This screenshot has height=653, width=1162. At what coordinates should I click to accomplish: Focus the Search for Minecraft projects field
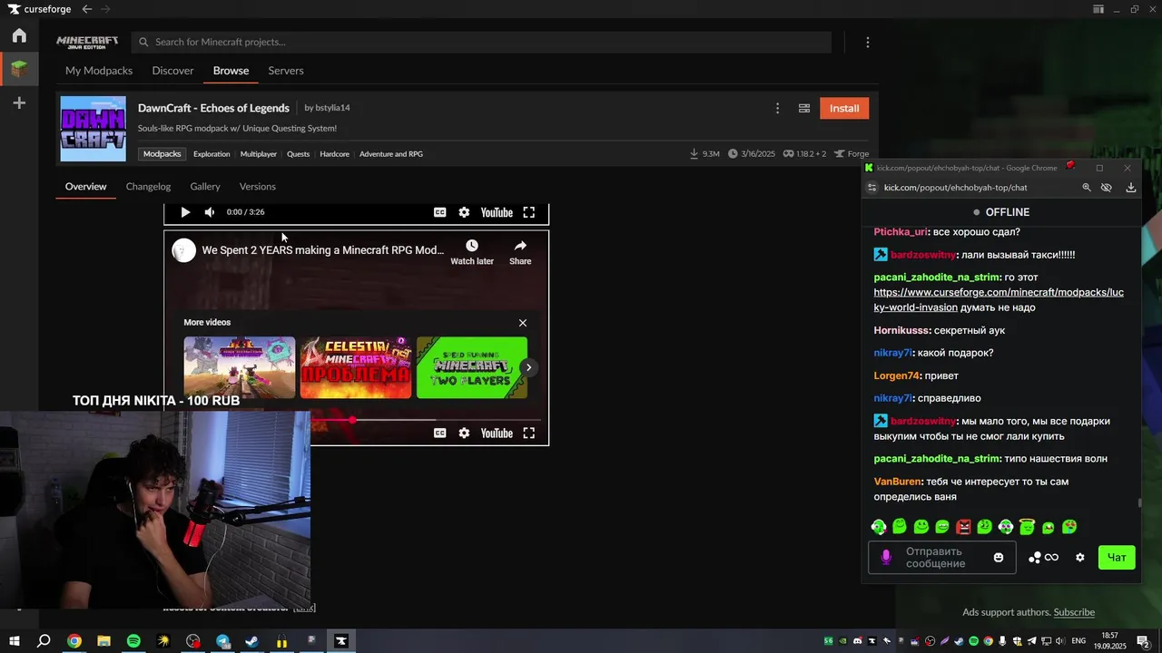481,42
